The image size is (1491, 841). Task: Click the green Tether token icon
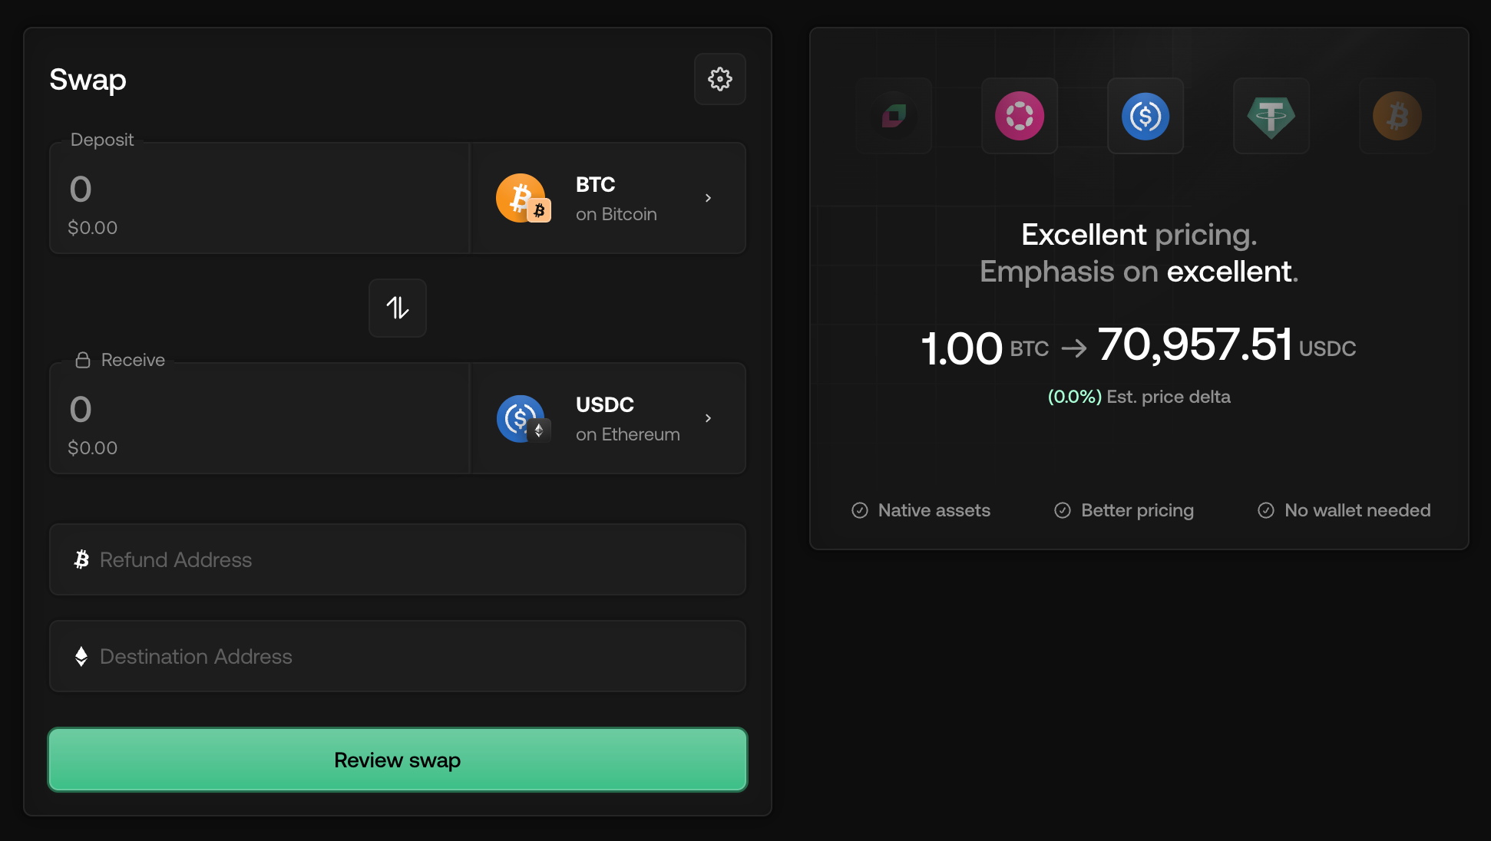click(x=1271, y=116)
